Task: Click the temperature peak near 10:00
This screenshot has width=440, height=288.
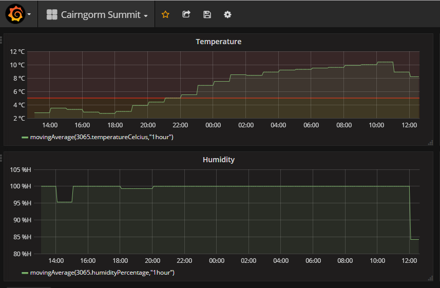Action: (x=385, y=62)
